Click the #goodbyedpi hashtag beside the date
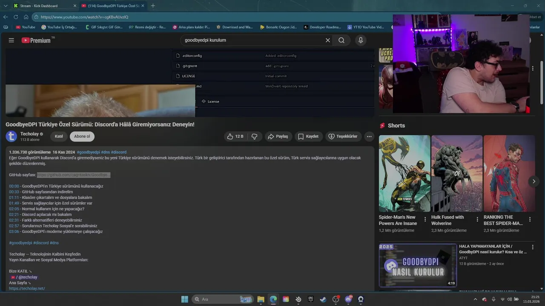This screenshot has width=545, height=306. [88, 152]
